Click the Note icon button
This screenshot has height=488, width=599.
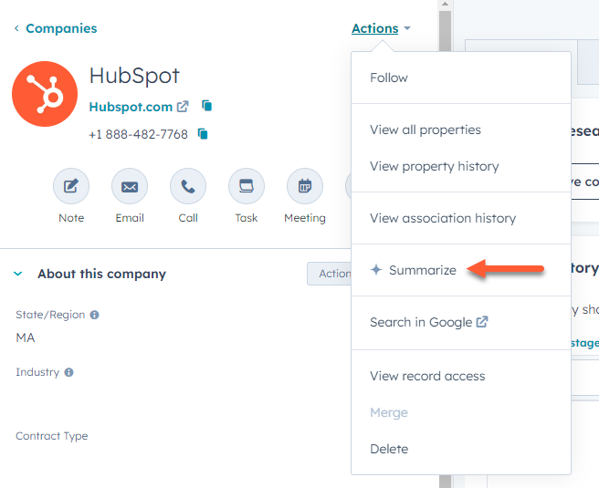coord(71,187)
